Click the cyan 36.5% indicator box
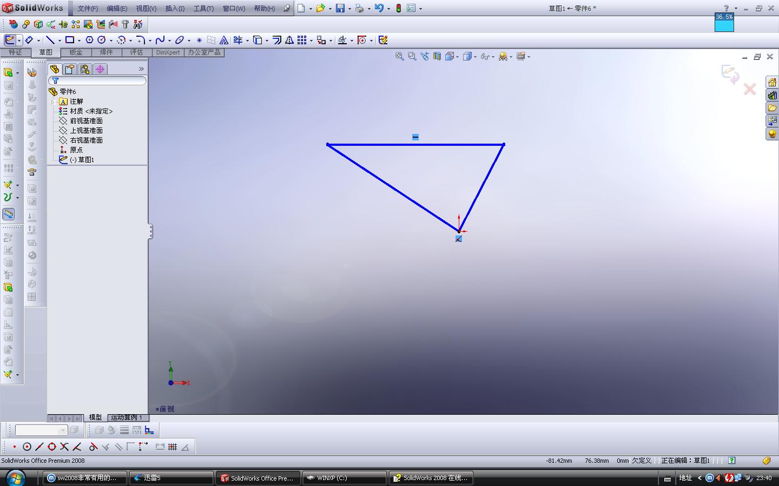 click(x=724, y=22)
